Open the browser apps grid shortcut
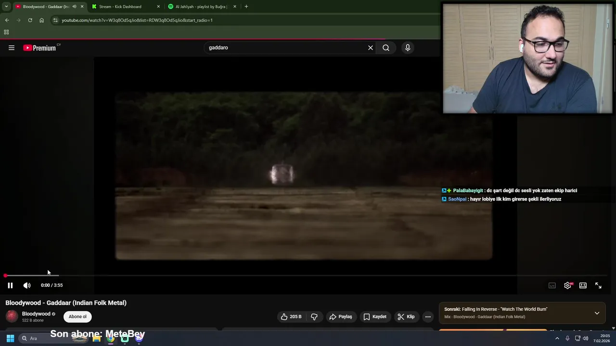Screen dimensions: 616x346 tap(6, 32)
